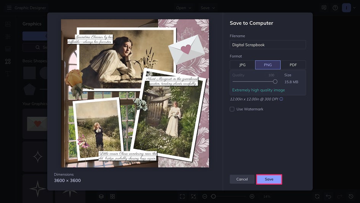The image size is (360, 203).
Task: Click the zoom in plus icon
Action: [252, 197]
